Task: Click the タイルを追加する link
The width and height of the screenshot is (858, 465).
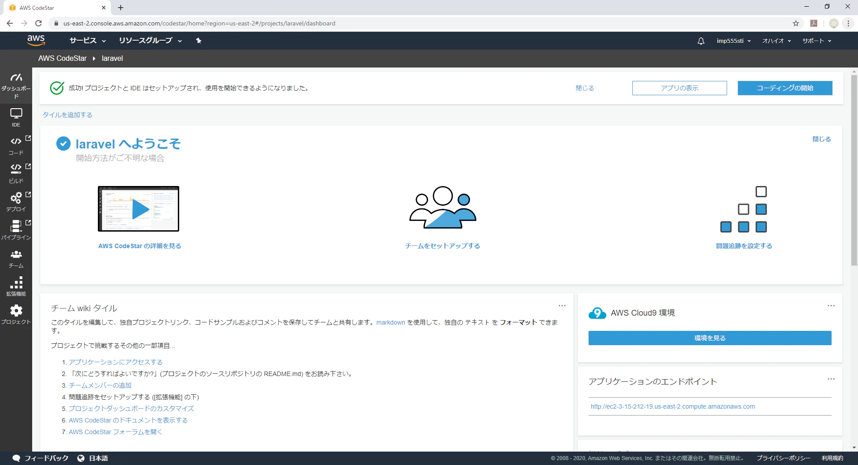Action: [67, 115]
